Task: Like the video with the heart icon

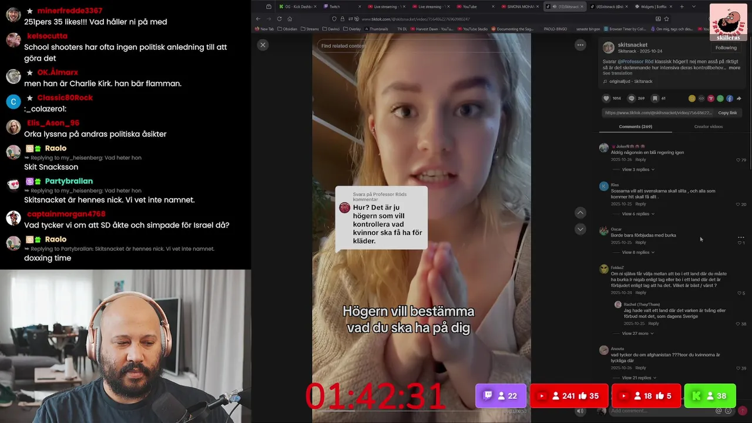Action: [606, 98]
